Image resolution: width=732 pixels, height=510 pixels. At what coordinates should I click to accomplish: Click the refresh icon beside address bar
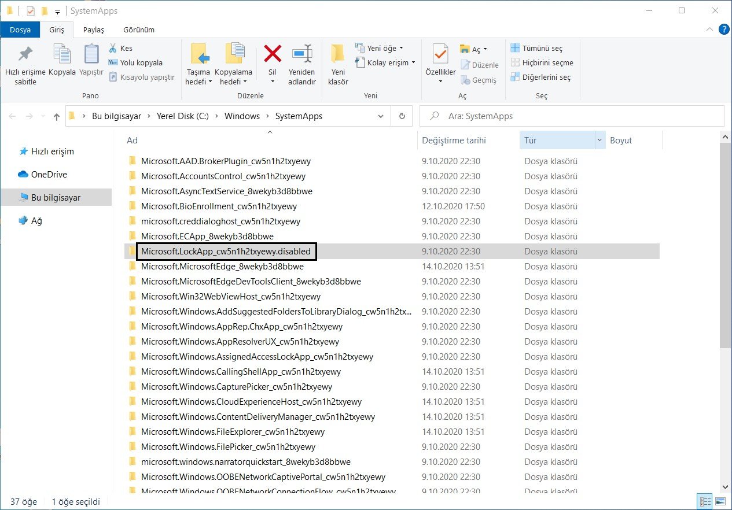coord(402,116)
